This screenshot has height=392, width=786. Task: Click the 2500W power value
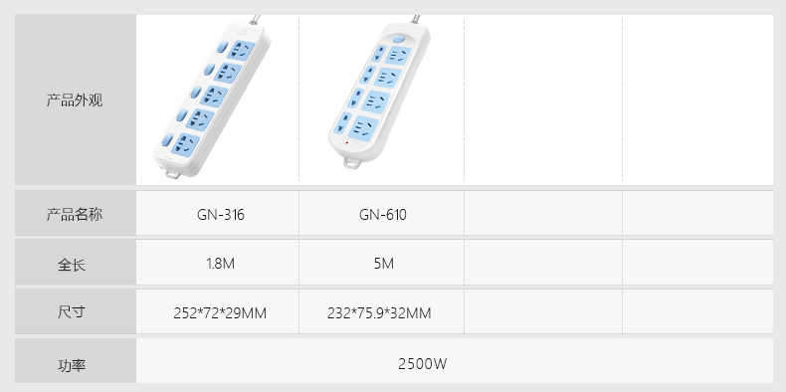(422, 363)
